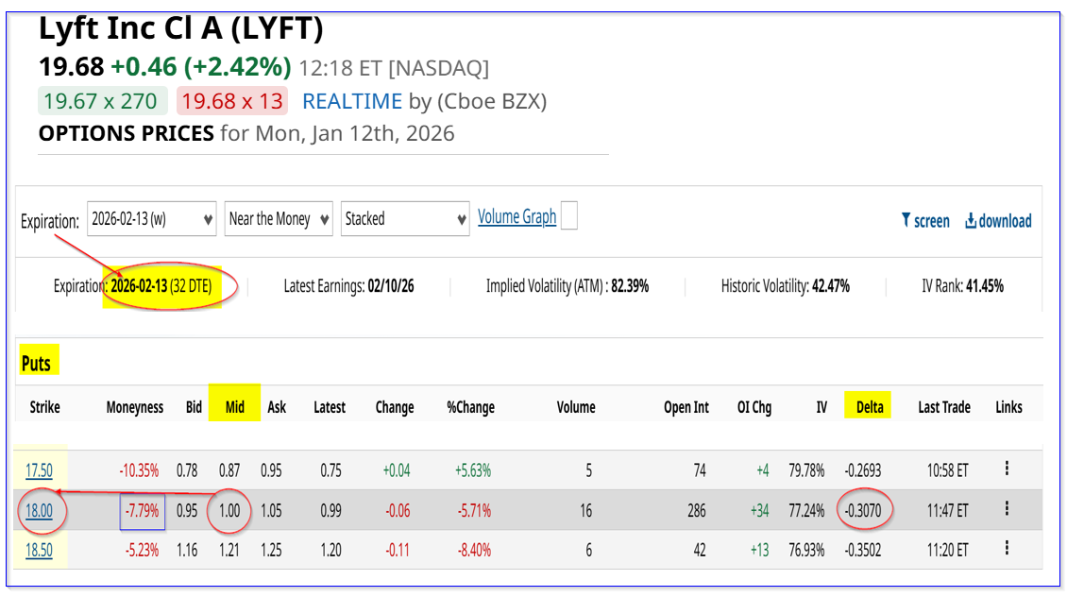
Task: Sort by Open Int column header
Action: coord(686,407)
